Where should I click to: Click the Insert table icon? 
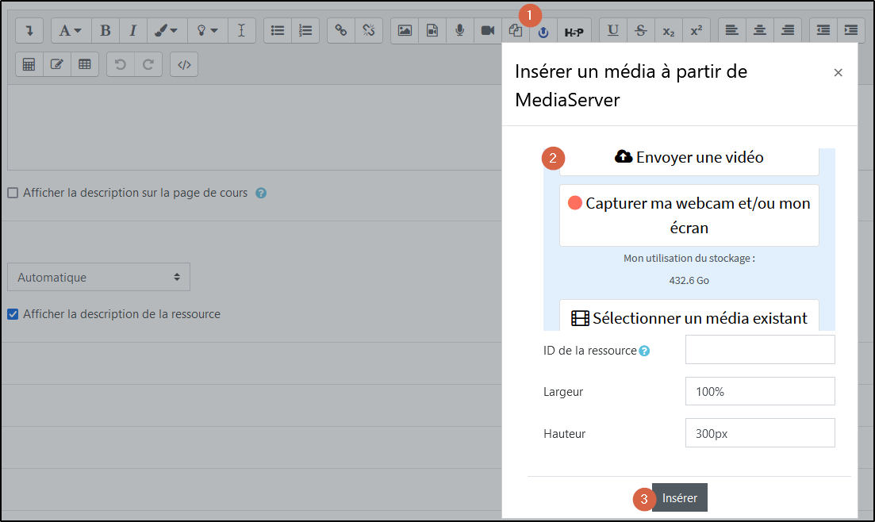[x=85, y=64]
